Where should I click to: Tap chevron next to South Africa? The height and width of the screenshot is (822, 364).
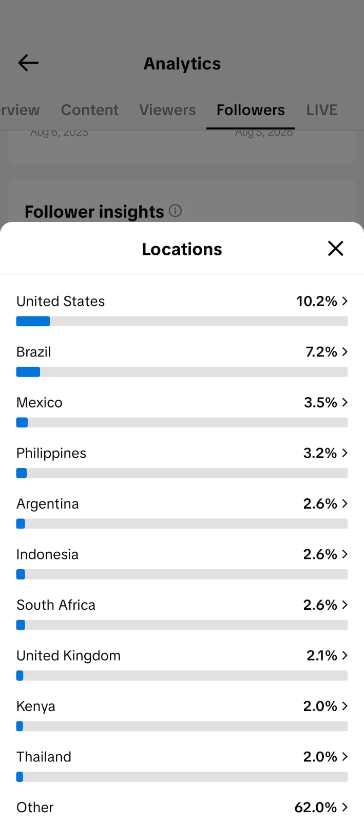[x=345, y=605]
